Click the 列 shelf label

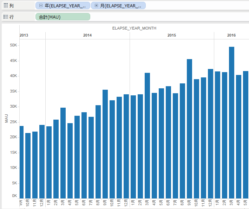pyautogui.click(x=12, y=6)
